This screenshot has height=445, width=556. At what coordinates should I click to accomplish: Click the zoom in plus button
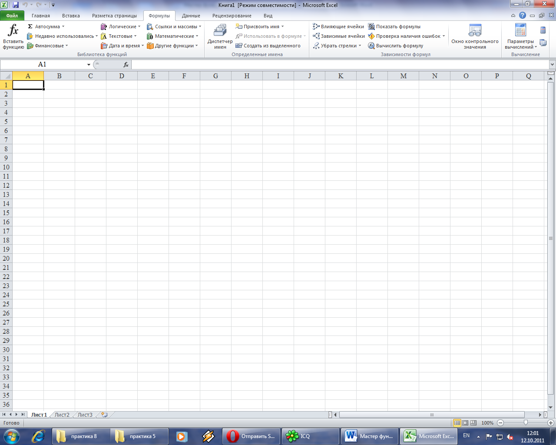551,423
